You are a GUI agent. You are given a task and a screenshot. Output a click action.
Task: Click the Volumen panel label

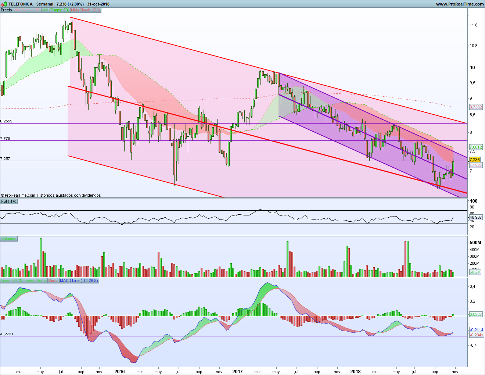click(9, 239)
